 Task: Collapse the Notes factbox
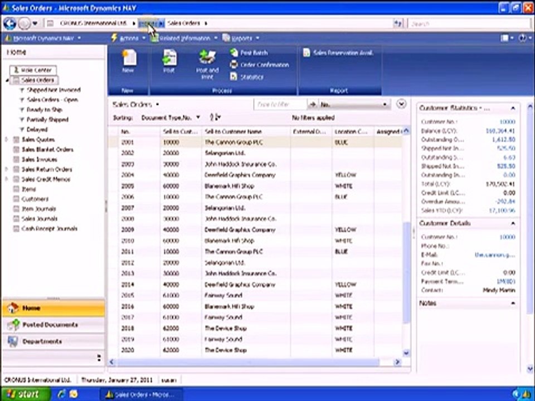513,303
